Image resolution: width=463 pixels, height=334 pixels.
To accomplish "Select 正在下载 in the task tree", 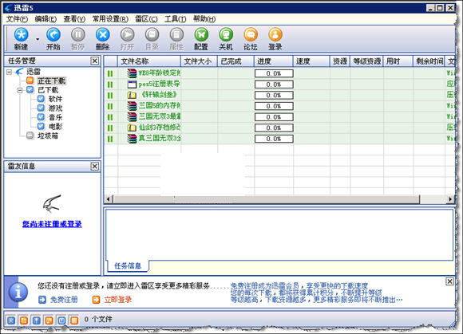I will click(52, 81).
